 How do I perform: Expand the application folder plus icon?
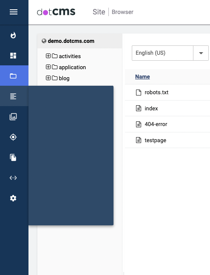pyautogui.click(x=48, y=67)
